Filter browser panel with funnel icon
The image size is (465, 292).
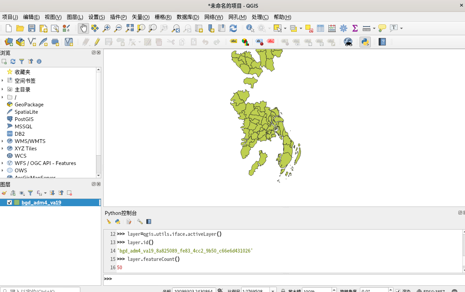(22, 61)
